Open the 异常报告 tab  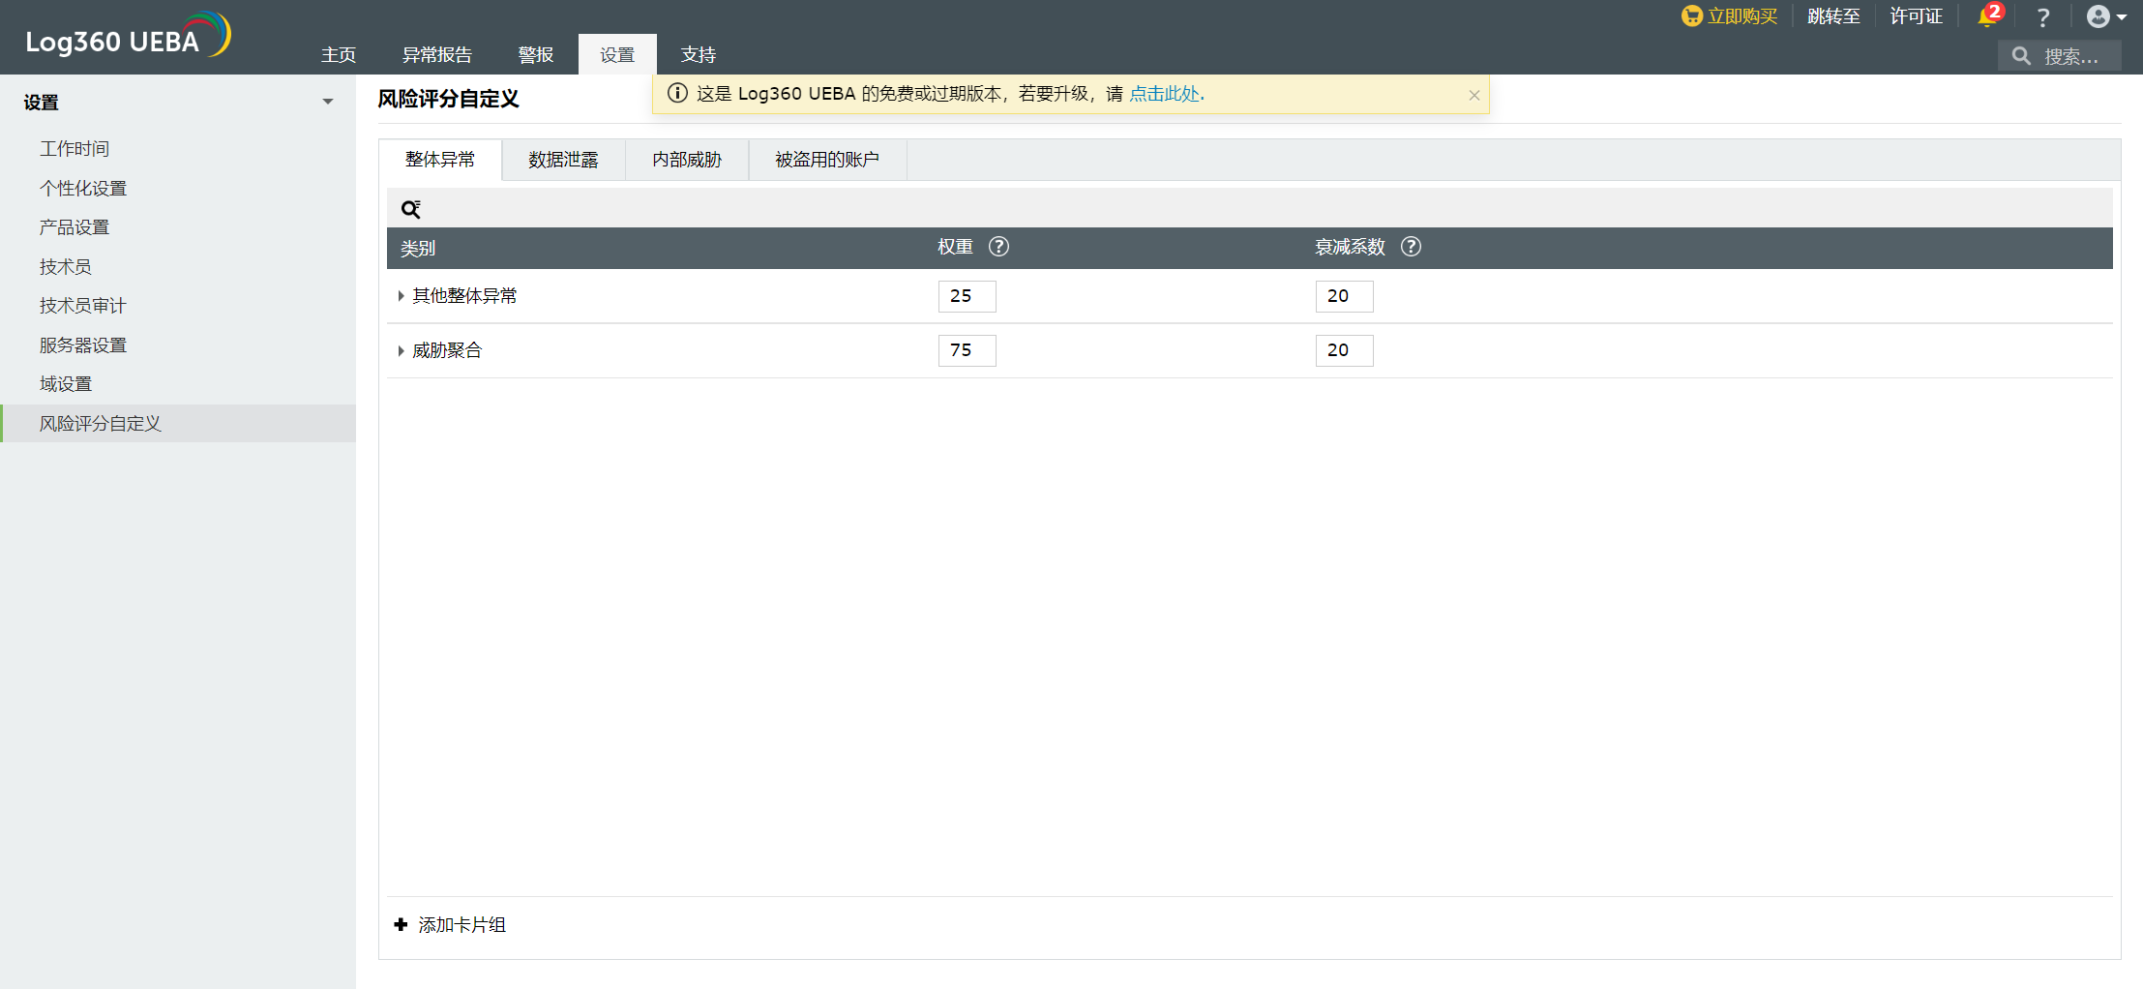(x=437, y=55)
